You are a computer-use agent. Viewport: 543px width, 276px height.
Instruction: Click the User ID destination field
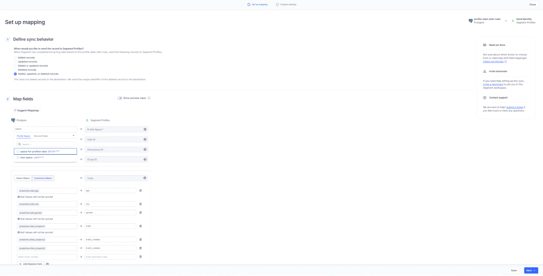click(116, 140)
